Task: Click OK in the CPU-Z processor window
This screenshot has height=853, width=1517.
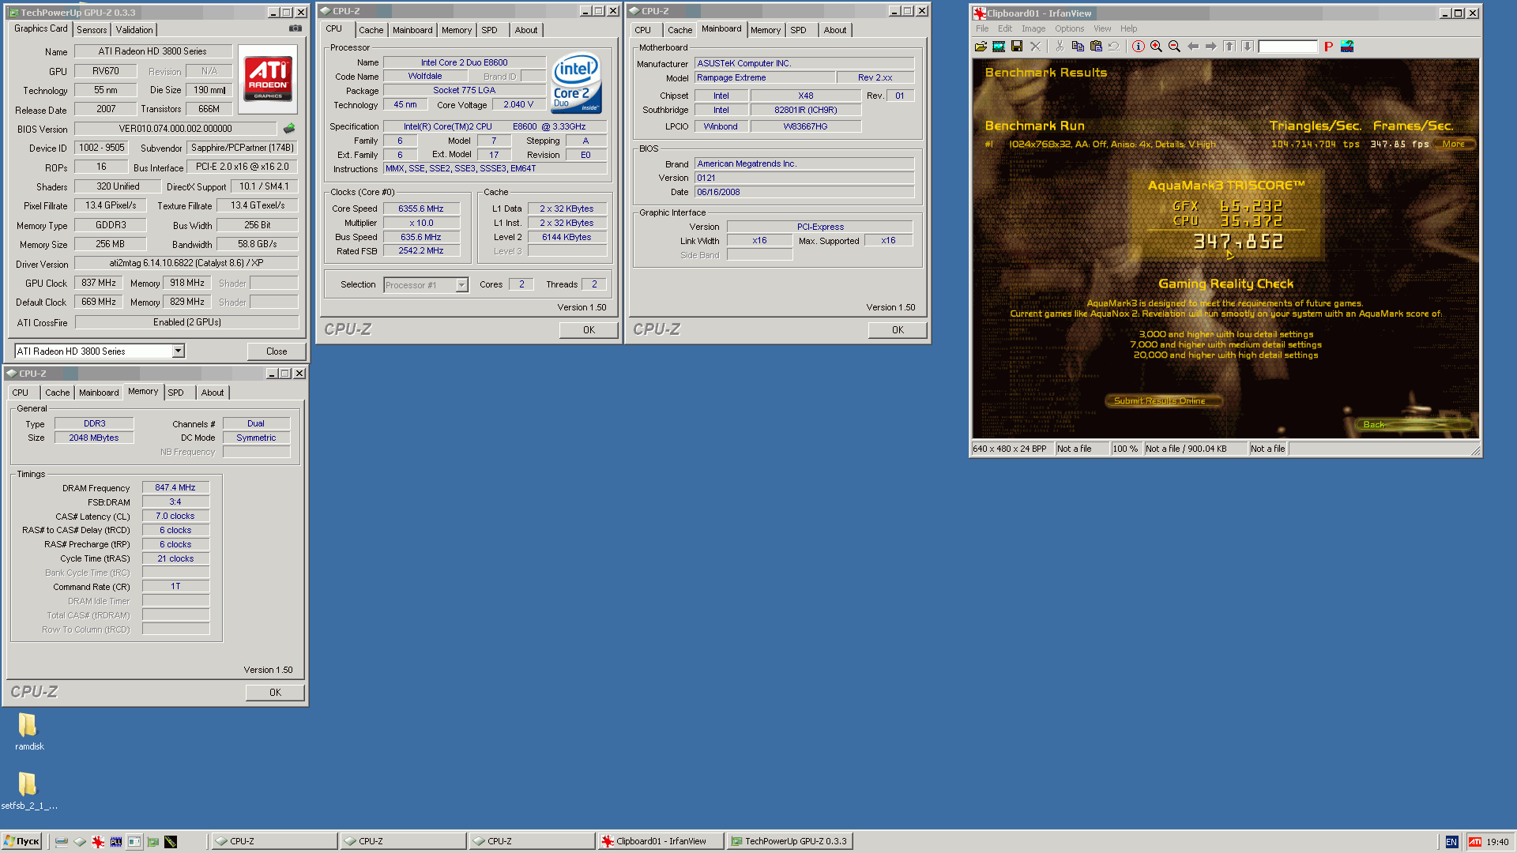Action: point(589,330)
